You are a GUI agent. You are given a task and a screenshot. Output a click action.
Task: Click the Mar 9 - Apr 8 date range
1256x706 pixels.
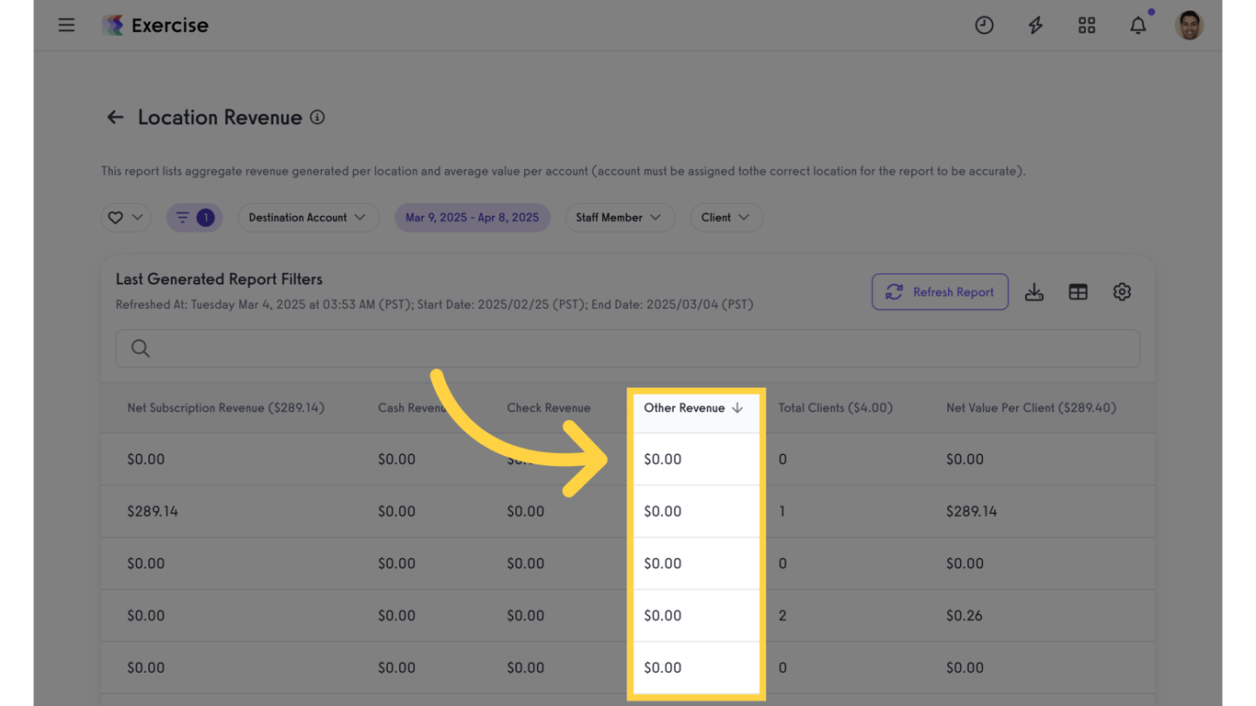click(x=472, y=217)
